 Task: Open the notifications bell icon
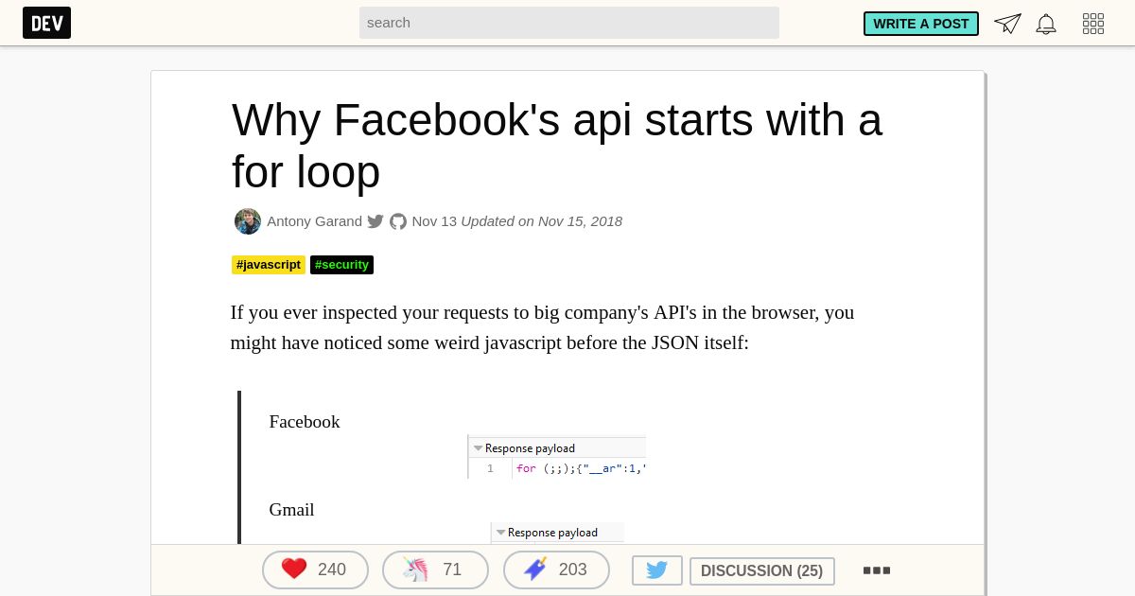1046,24
